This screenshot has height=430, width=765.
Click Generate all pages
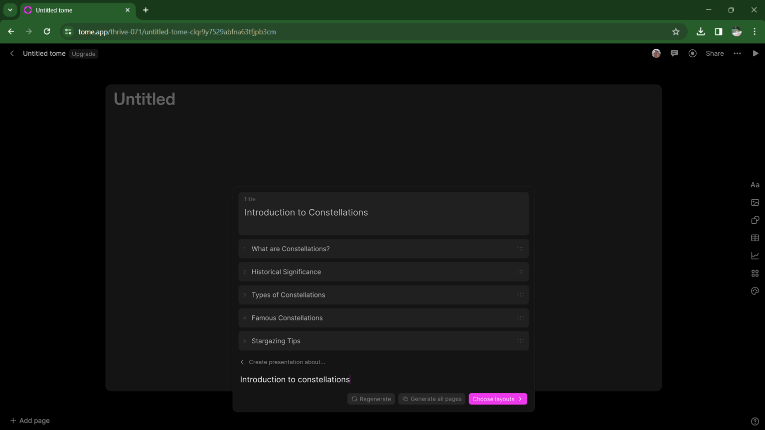click(432, 399)
